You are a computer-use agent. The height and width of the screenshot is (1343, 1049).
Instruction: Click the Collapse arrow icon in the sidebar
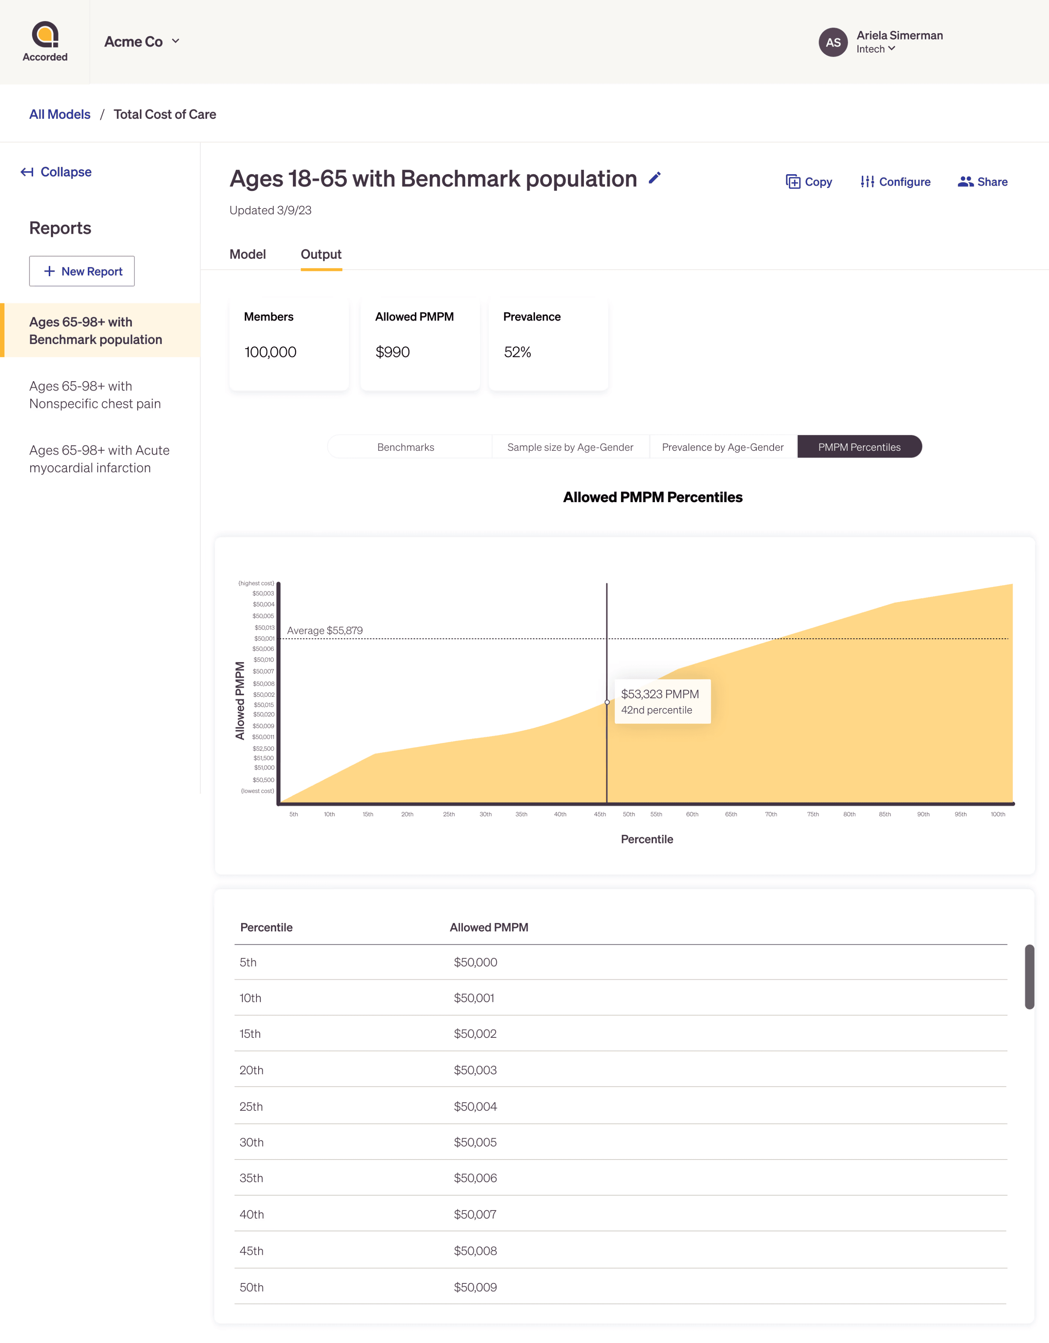(27, 172)
